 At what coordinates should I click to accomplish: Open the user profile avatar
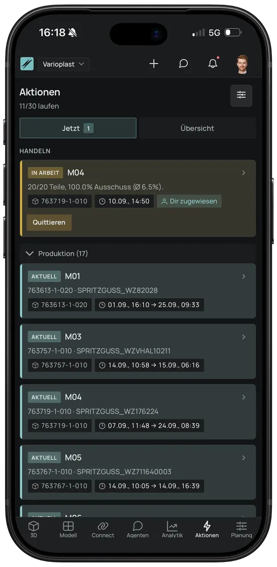pyautogui.click(x=242, y=64)
